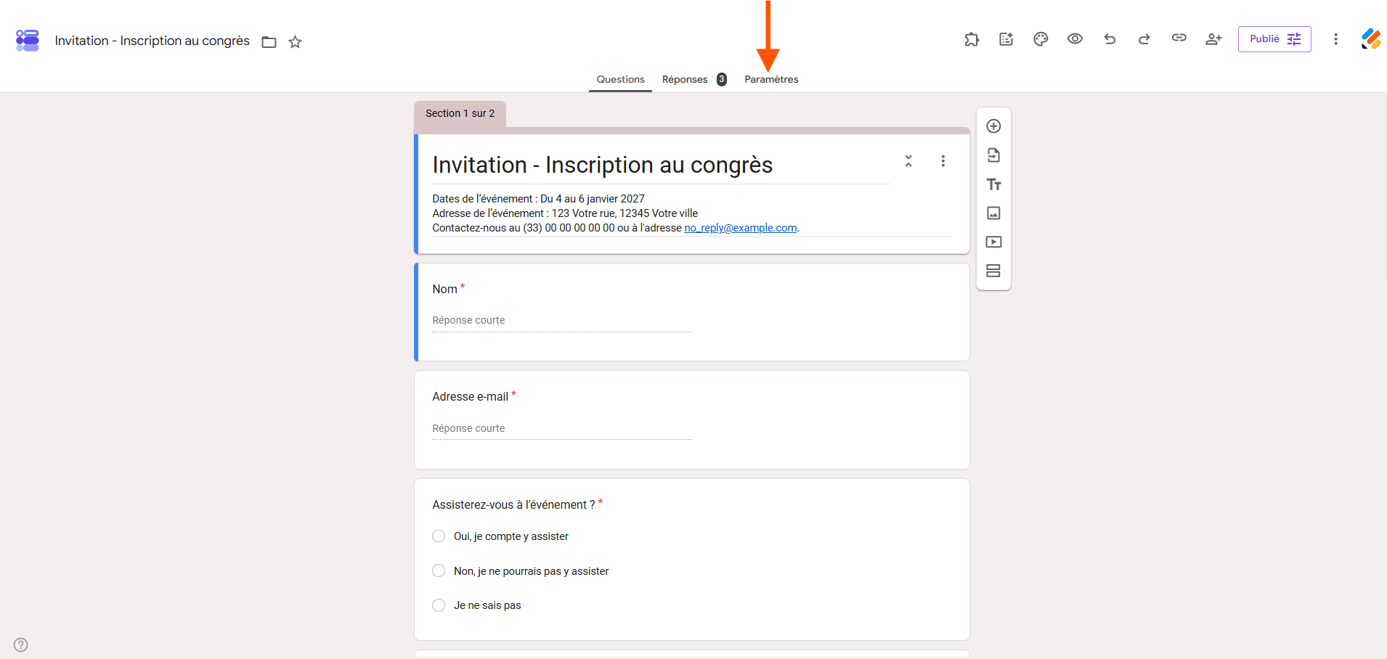Star the Invitation form

coord(295,42)
